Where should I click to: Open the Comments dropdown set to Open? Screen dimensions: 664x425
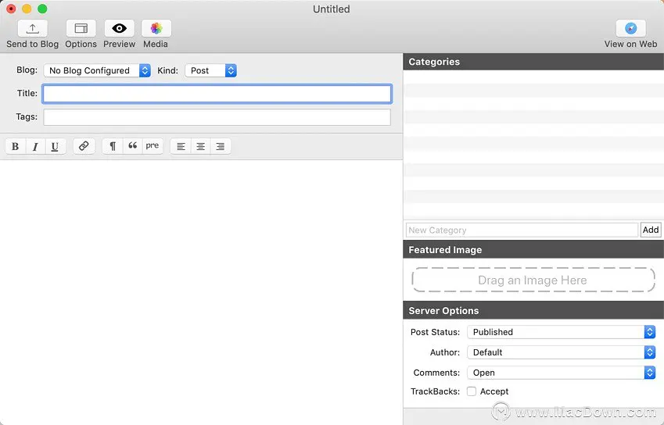pos(561,373)
